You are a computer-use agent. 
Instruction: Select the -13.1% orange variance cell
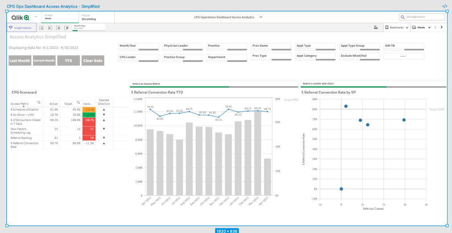[89, 110]
